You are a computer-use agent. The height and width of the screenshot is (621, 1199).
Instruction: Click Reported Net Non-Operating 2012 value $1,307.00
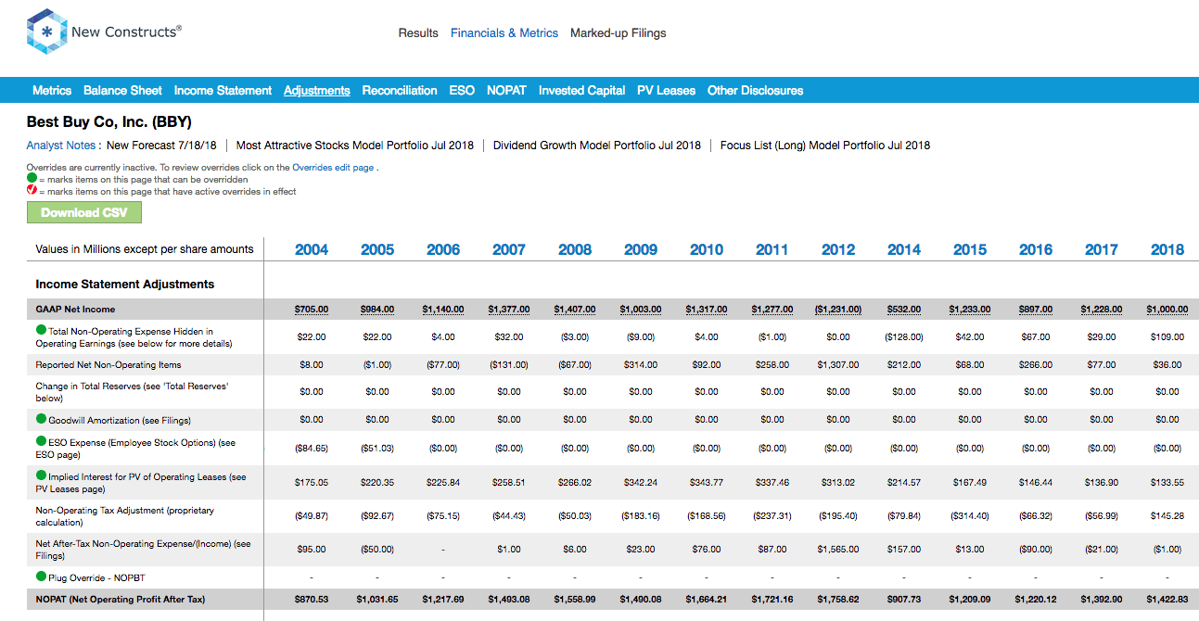(838, 364)
